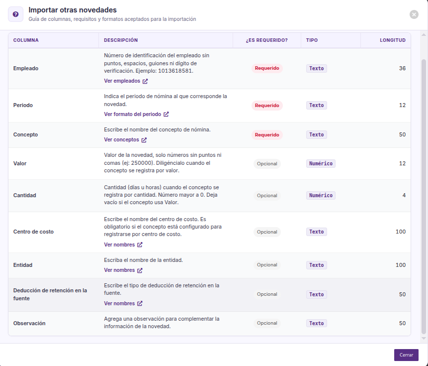Click the length value 36 for Empleado
Screen dimensions: 428x366
[x=402, y=68]
